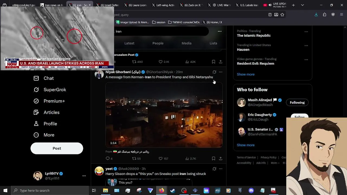Play the Kerman night video thumbnail
The width and height of the screenshot is (347, 195).
tap(164, 115)
